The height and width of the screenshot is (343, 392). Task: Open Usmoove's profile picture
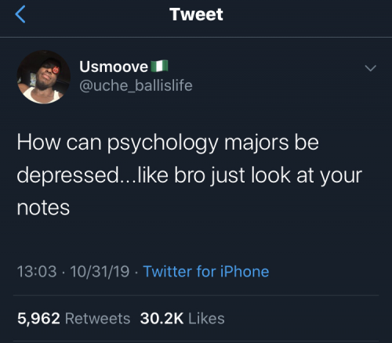[43, 78]
